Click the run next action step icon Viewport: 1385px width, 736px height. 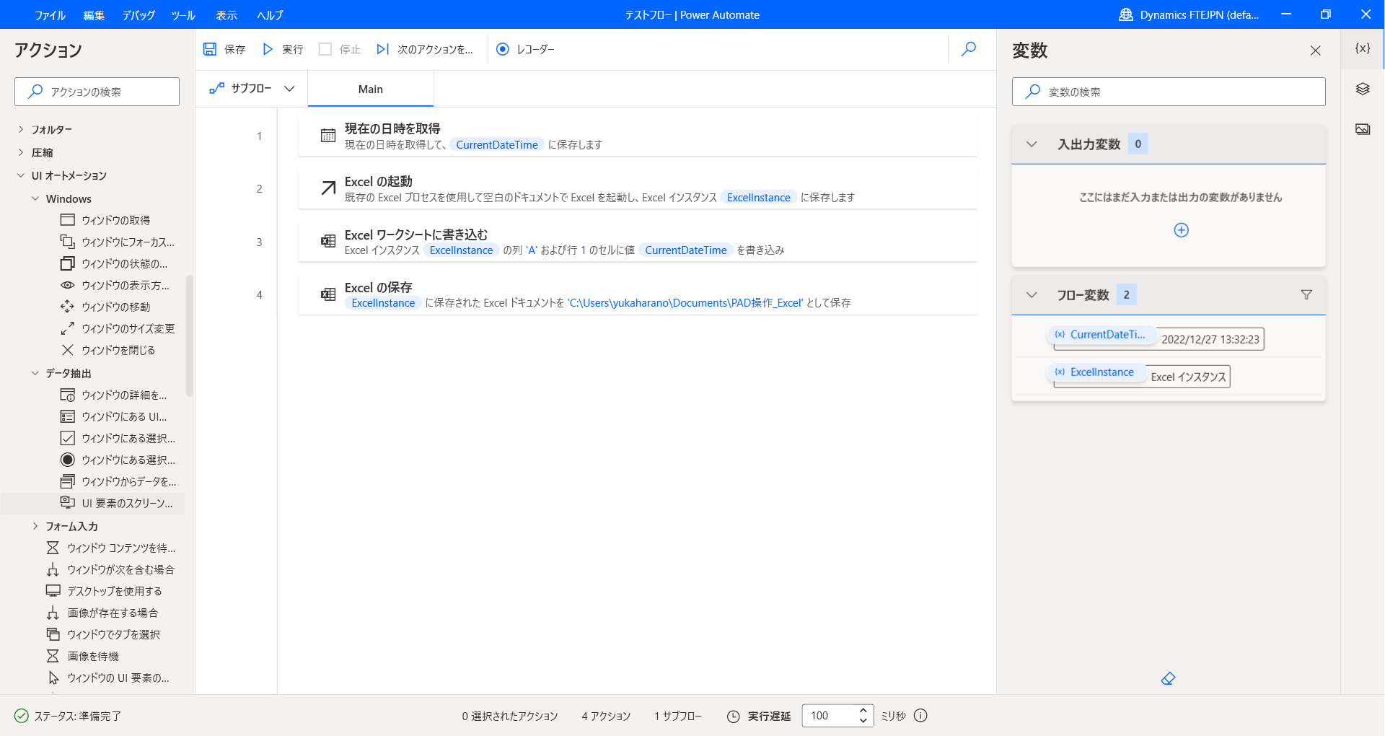383,49
